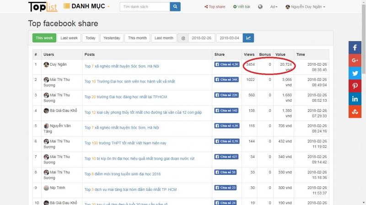Image resolution: width=366 pixels, height=205 pixels.
Task: Expand the Ad dropdown menu
Action: [274, 7]
